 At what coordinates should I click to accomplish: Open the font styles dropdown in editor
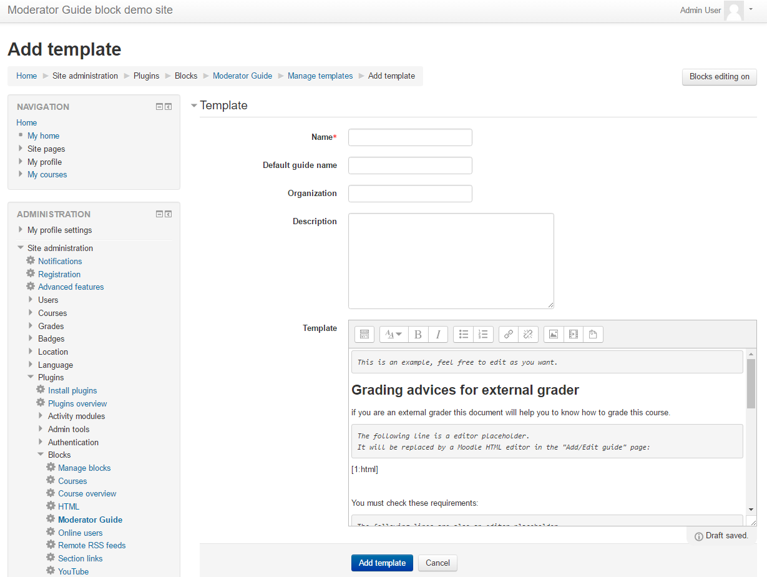(x=393, y=334)
